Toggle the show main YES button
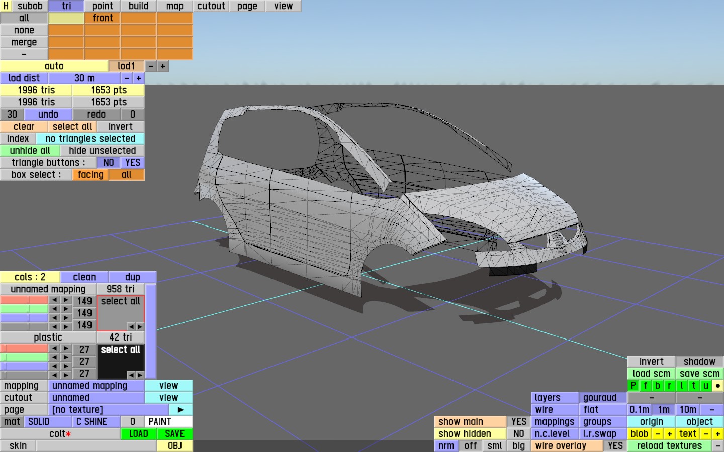This screenshot has height=452, width=724. click(519, 422)
